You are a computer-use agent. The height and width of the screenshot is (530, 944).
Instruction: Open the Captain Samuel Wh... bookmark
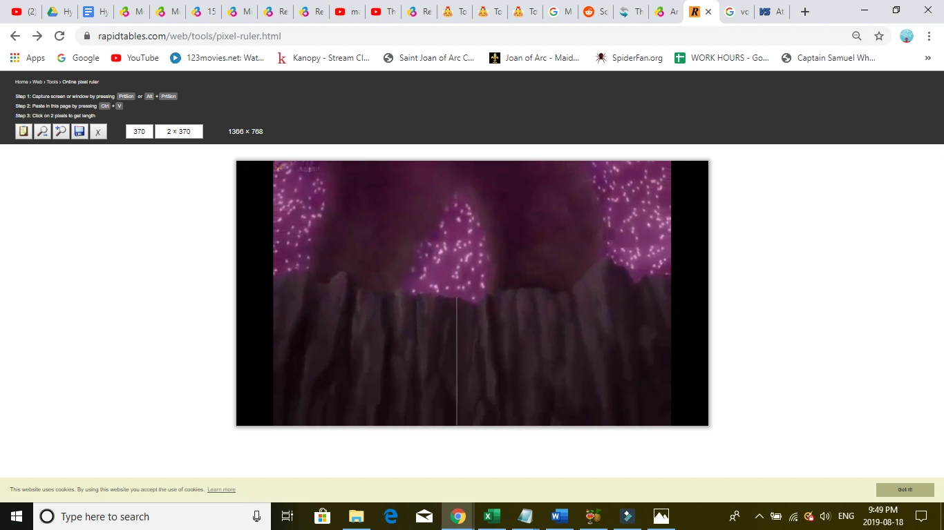click(x=829, y=58)
